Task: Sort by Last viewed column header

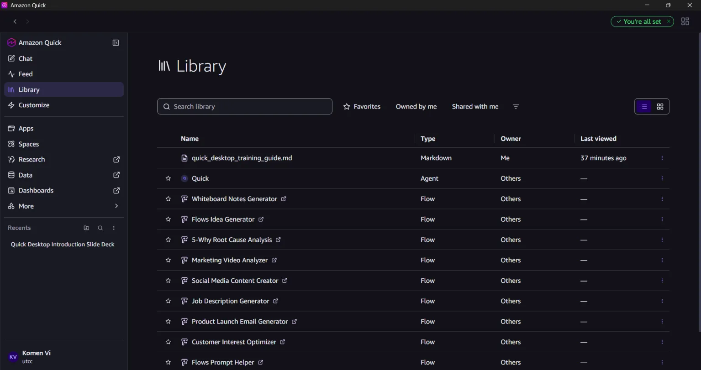Action: point(598,139)
